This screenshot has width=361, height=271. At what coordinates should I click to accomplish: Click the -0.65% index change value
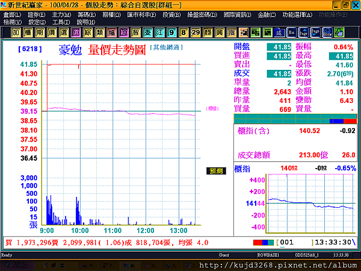[345, 168]
